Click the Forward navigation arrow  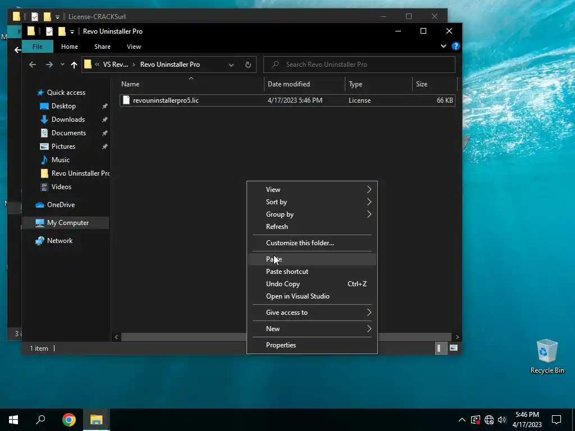[49, 65]
